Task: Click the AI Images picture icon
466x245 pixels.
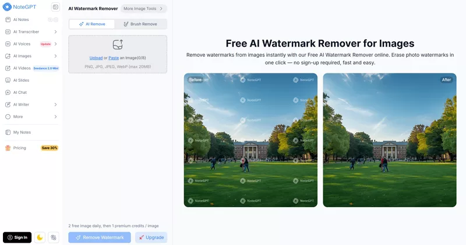Action: pos(8,56)
